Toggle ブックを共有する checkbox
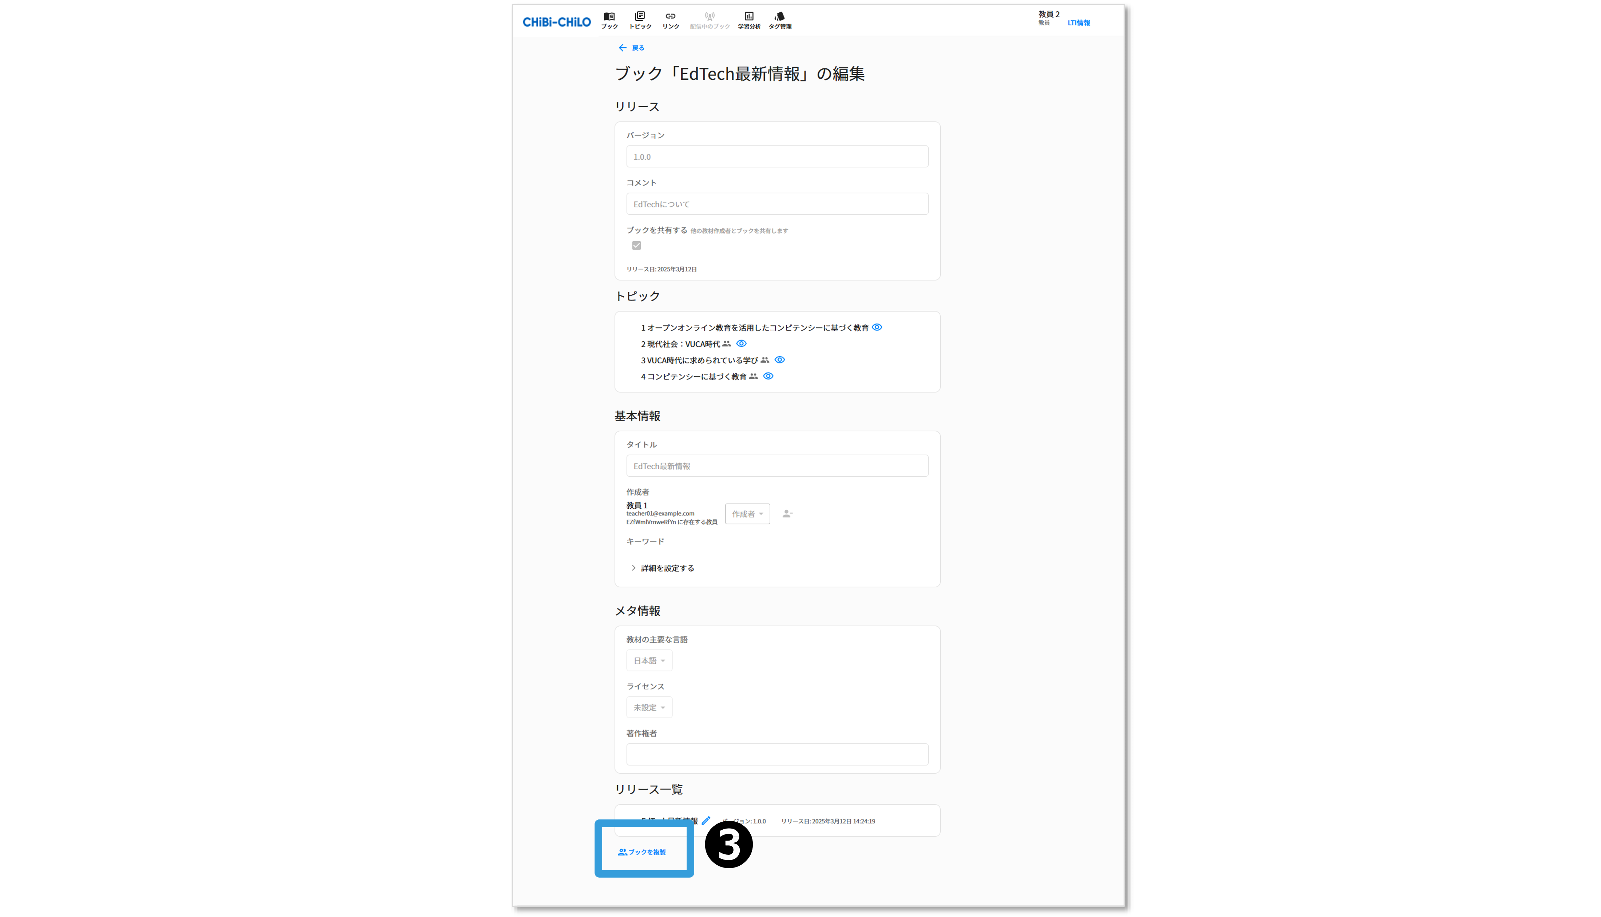Image resolution: width=1601 pixels, height=917 pixels. pos(636,246)
